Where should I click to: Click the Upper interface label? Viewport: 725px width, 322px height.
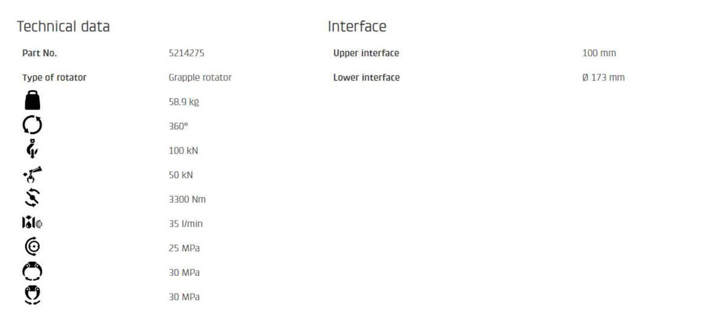(x=366, y=53)
